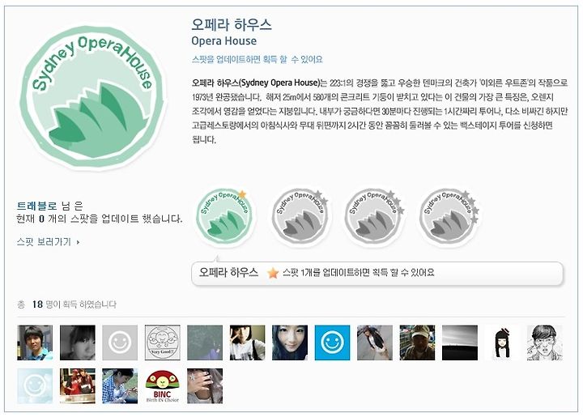This screenshot has height=417, width=583.
Task: Open the 트래블로 username link
Action: 36,206
